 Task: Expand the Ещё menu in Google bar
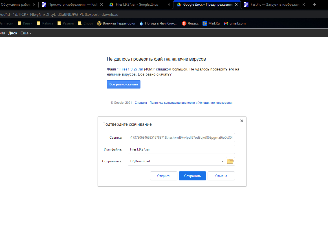[x=26, y=33]
